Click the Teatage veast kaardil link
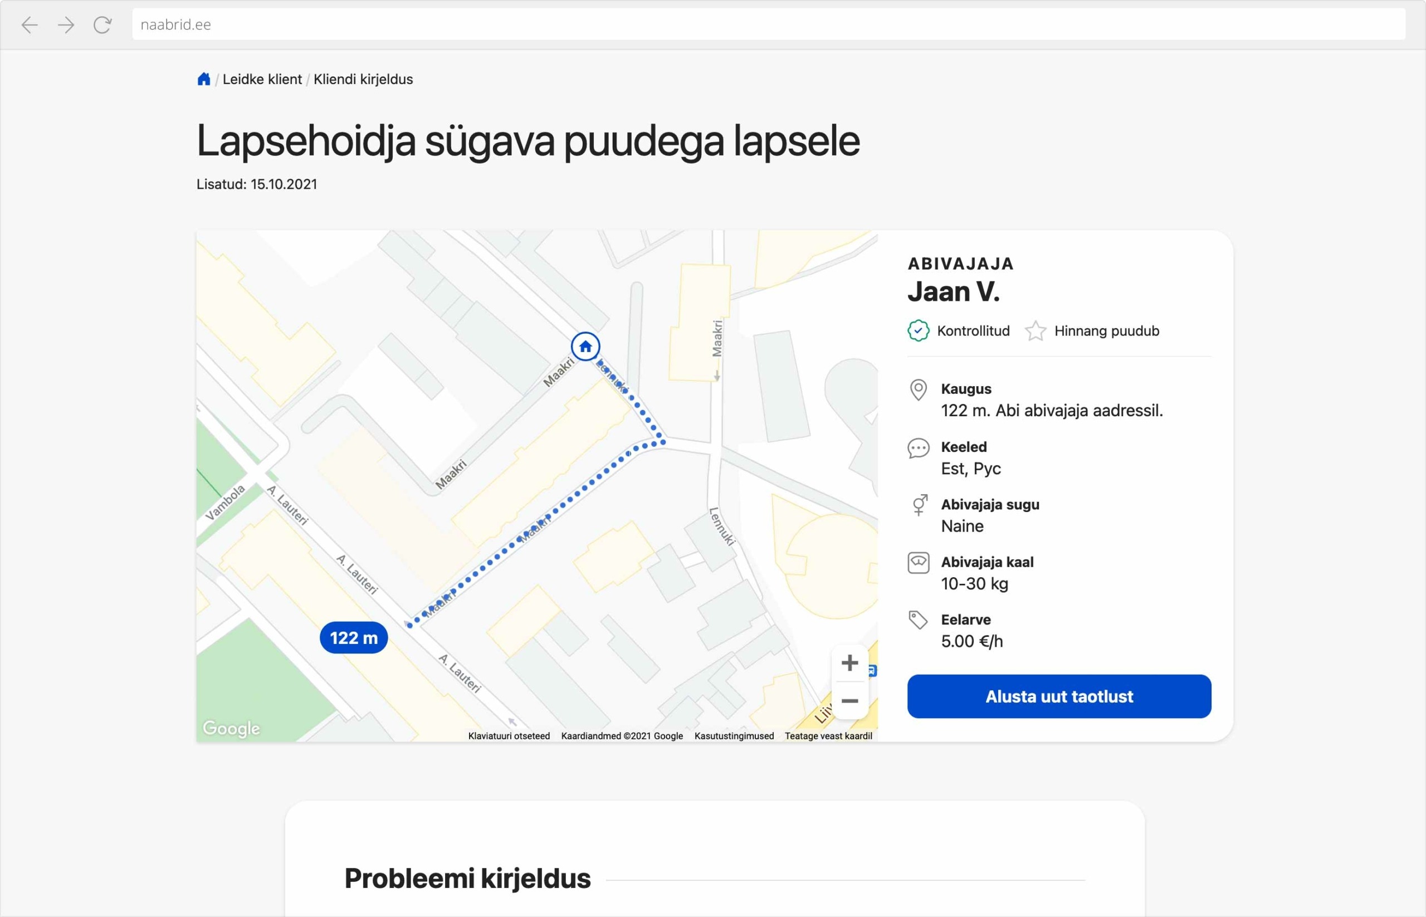The image size is (1426, 917). click(829, 735)
